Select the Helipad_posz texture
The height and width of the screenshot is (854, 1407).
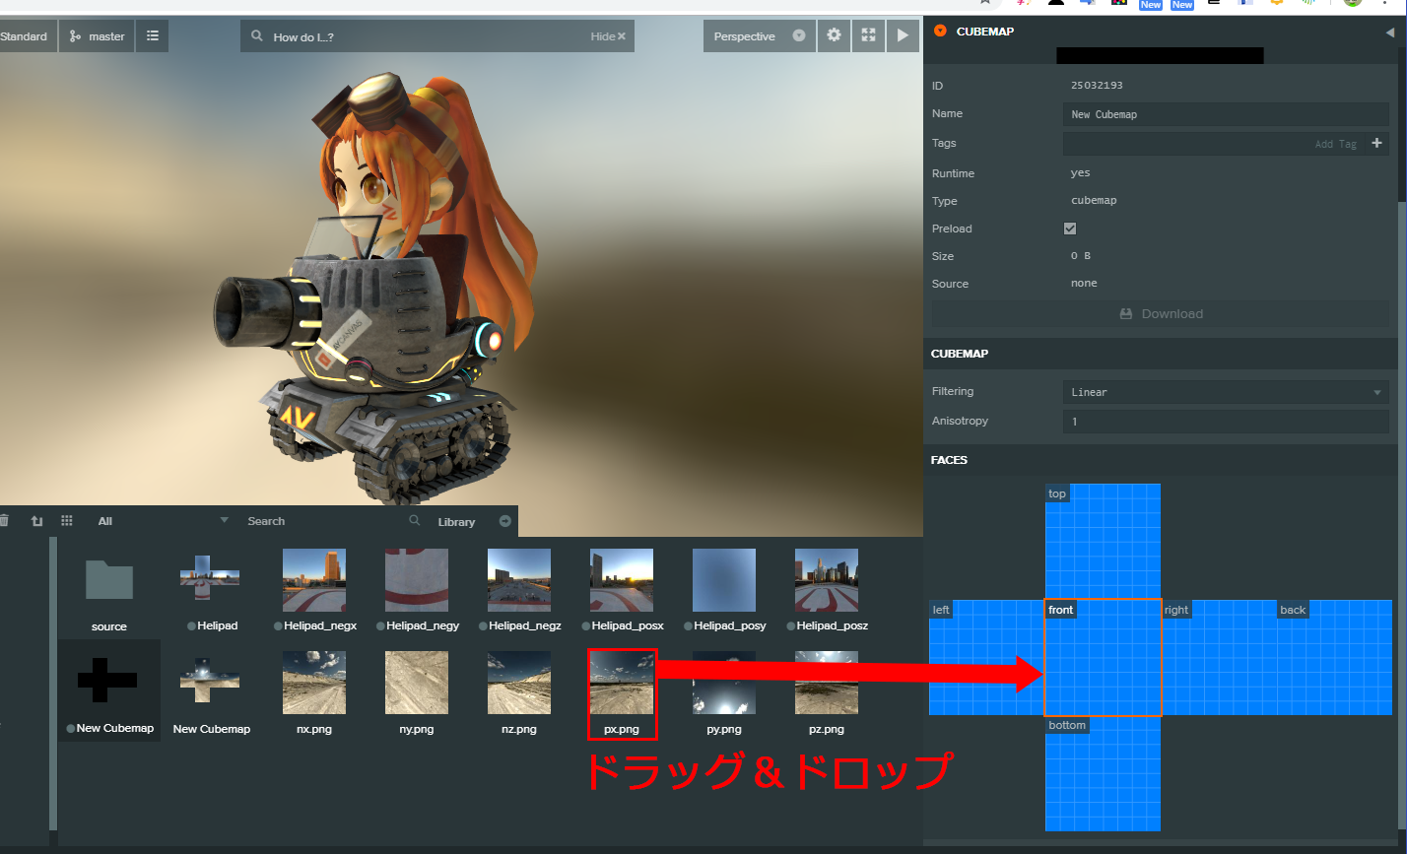tap(827, 589)
